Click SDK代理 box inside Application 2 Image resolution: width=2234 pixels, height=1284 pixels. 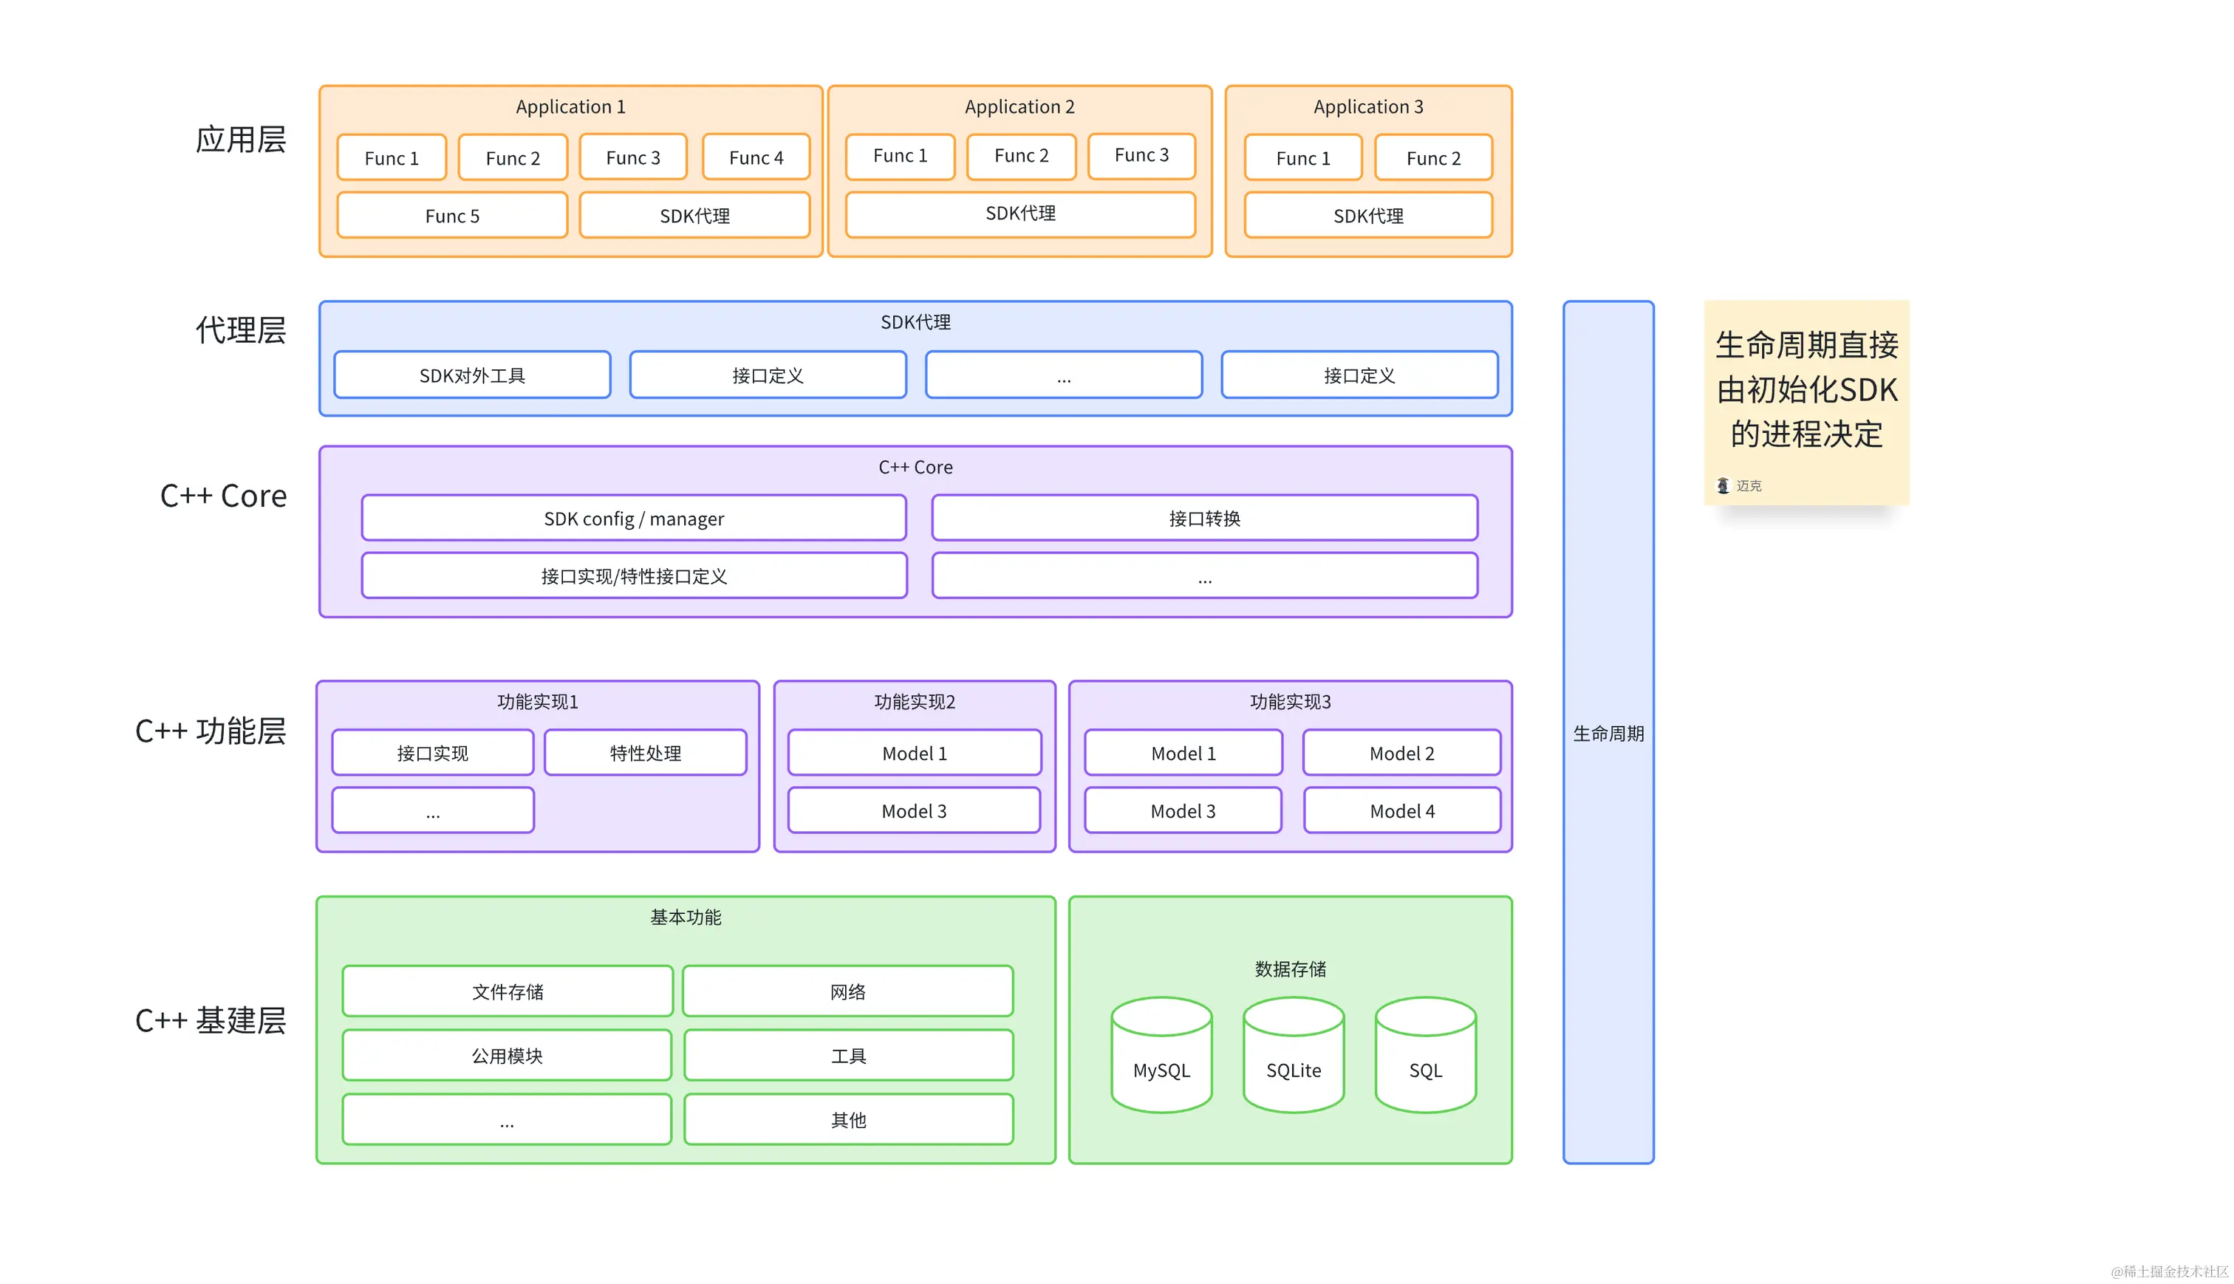point(1021,214)
